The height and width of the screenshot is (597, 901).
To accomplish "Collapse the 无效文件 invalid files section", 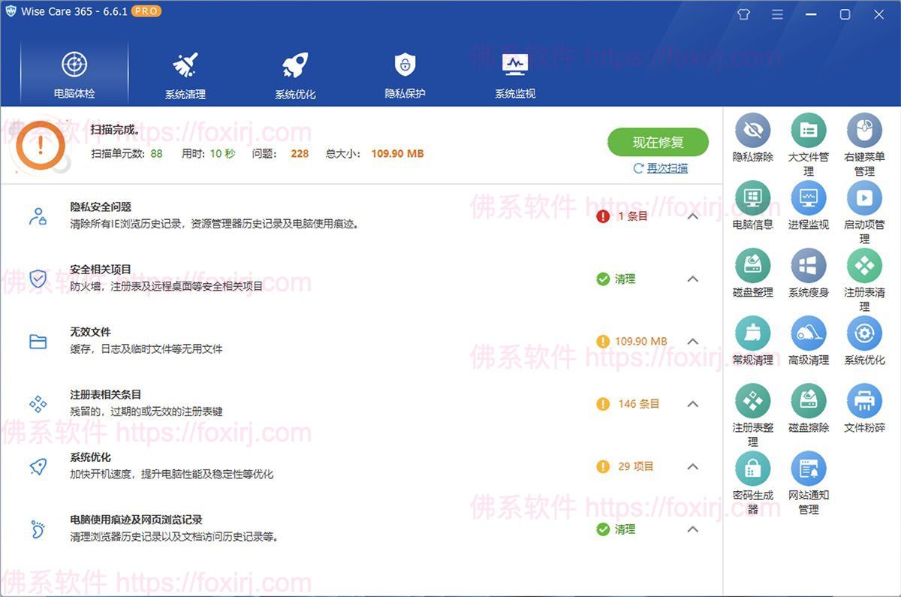I will (x=692, y=341).
